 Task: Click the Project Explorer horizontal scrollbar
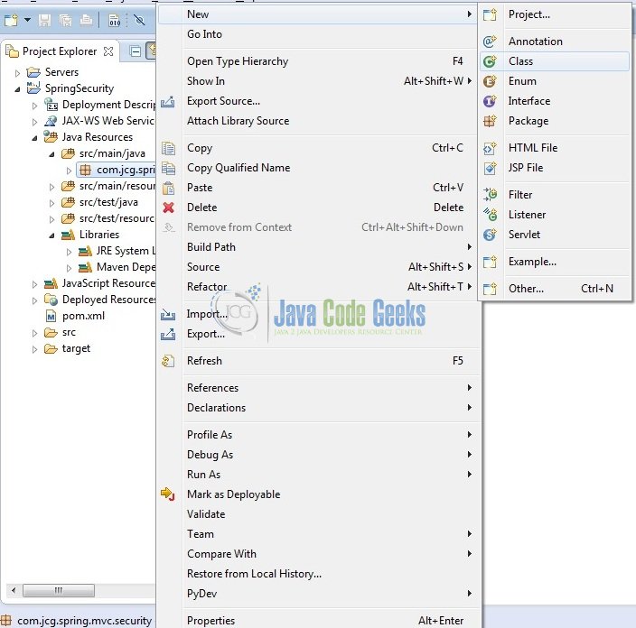click(59, 590)
